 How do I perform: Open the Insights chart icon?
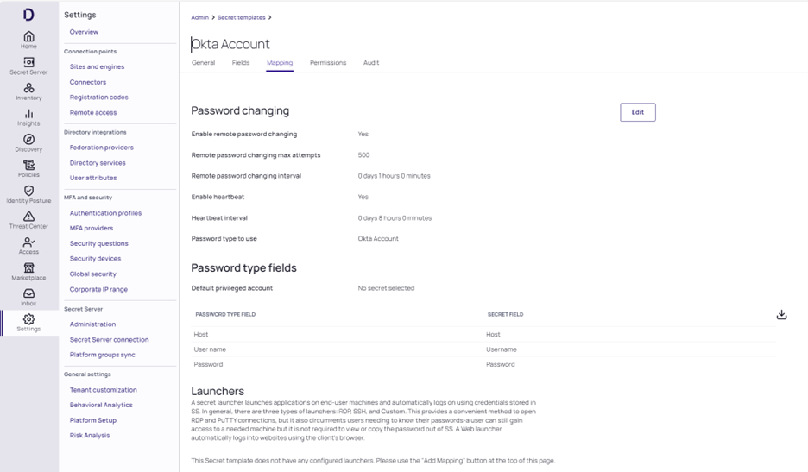[28, 115]
